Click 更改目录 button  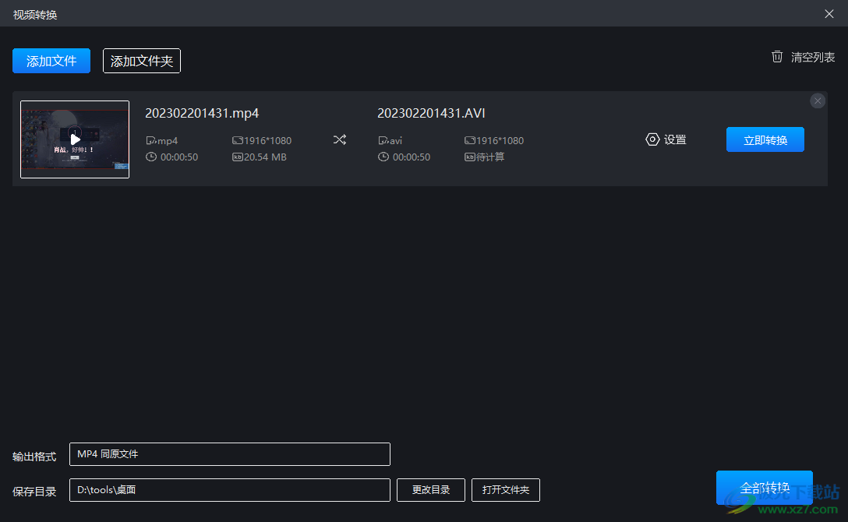[x=430, y=489]
